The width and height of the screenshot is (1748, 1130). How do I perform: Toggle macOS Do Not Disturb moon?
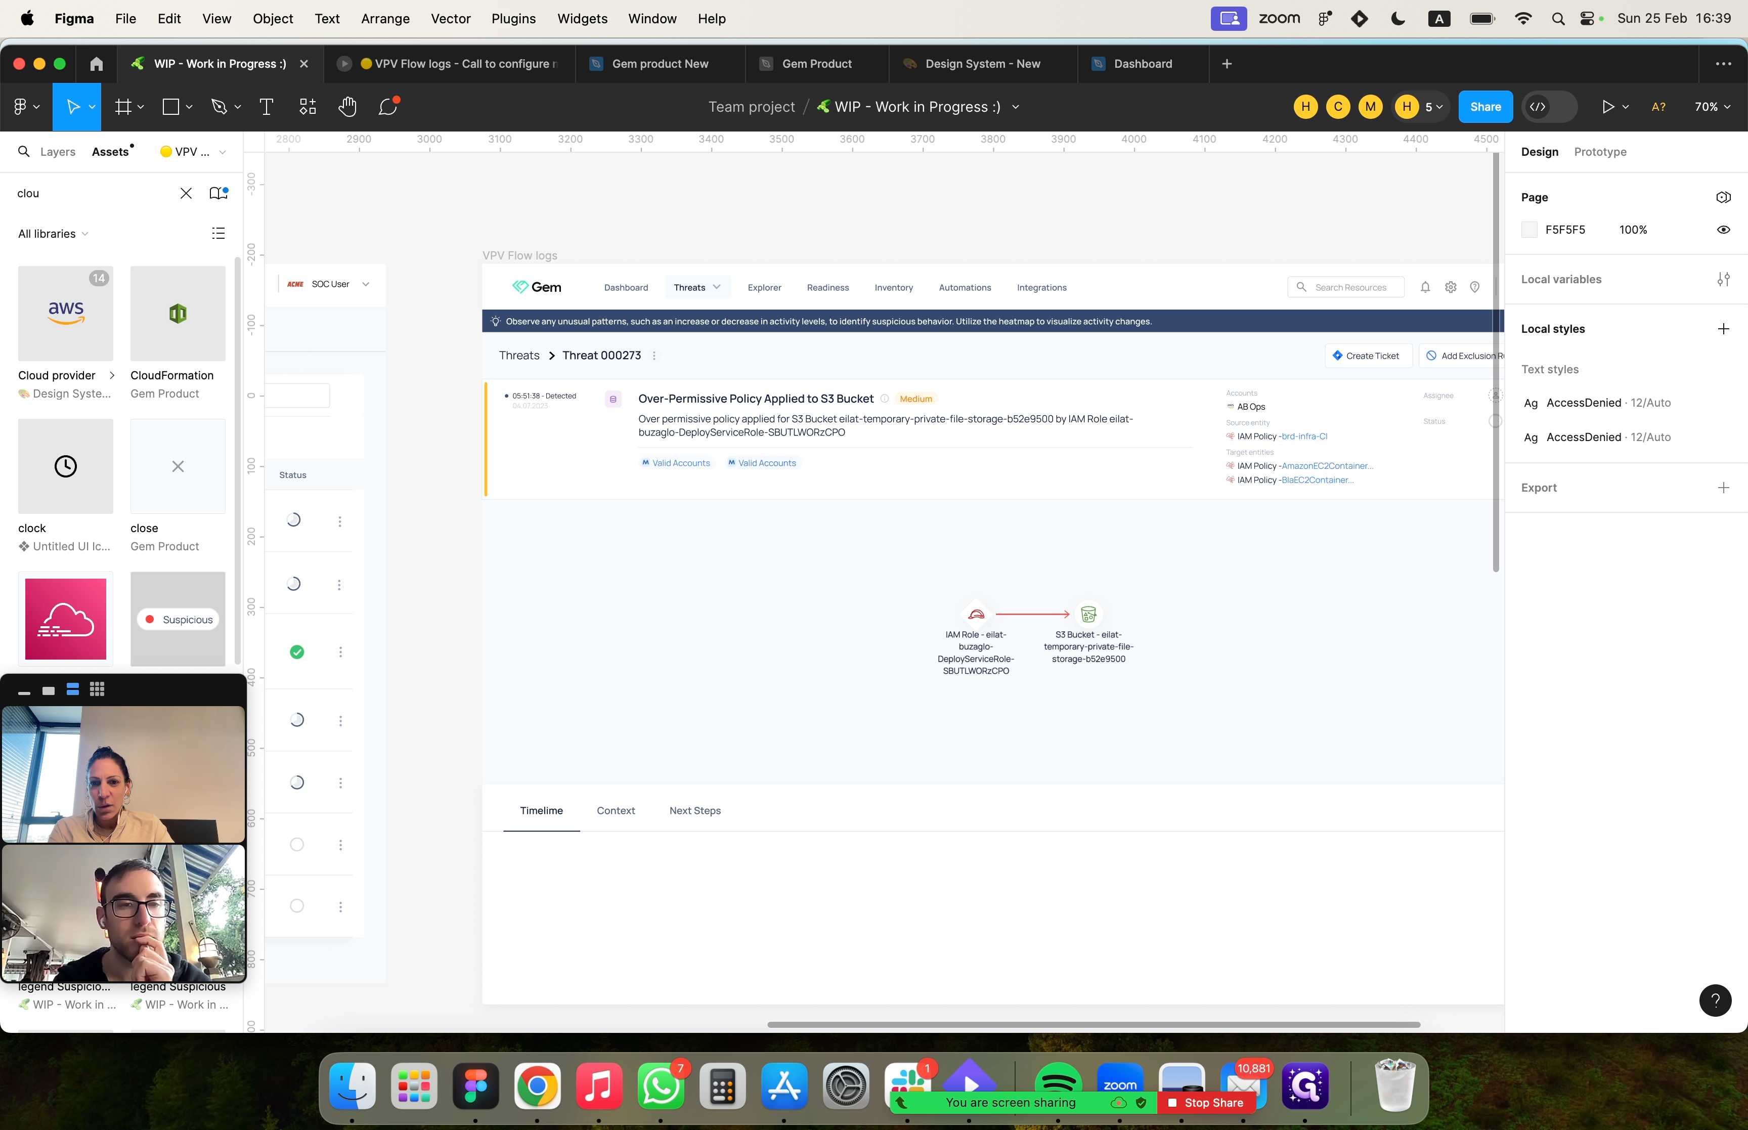point(1397,18)
